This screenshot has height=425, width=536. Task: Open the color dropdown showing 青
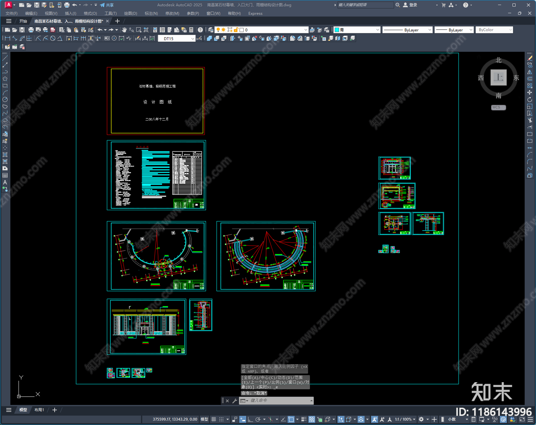(357, 30)
